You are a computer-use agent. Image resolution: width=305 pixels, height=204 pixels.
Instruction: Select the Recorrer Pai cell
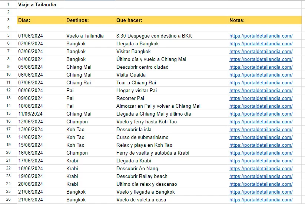(x=171, y=98)
